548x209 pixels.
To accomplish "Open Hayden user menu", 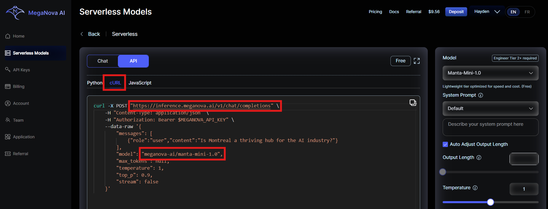I will coord(487,12).
